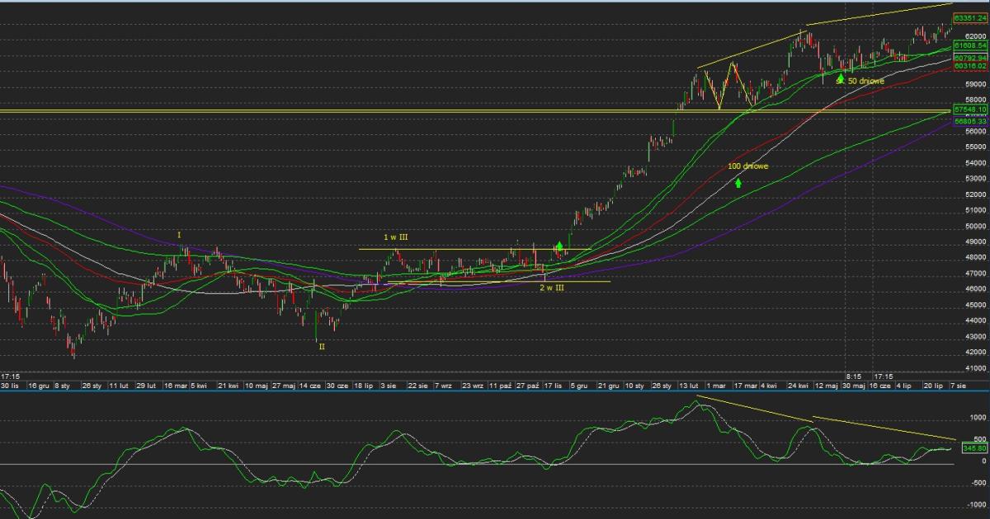The width and height of the screenshot is (990, 519).
Task: Select the double yellow horizontal support line
Action: coord(412,110)
